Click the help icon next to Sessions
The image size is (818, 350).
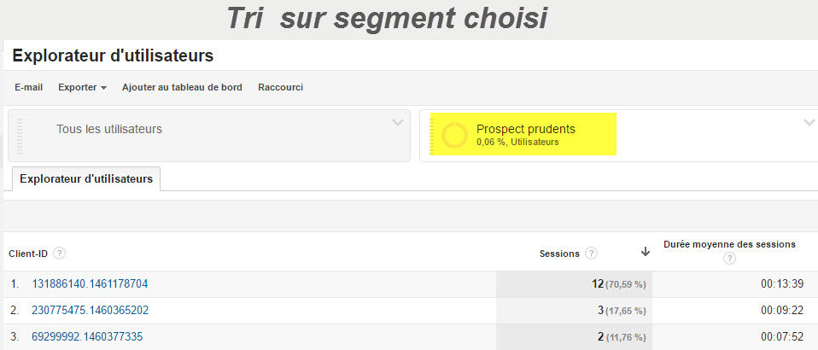(x=591, y=254)
